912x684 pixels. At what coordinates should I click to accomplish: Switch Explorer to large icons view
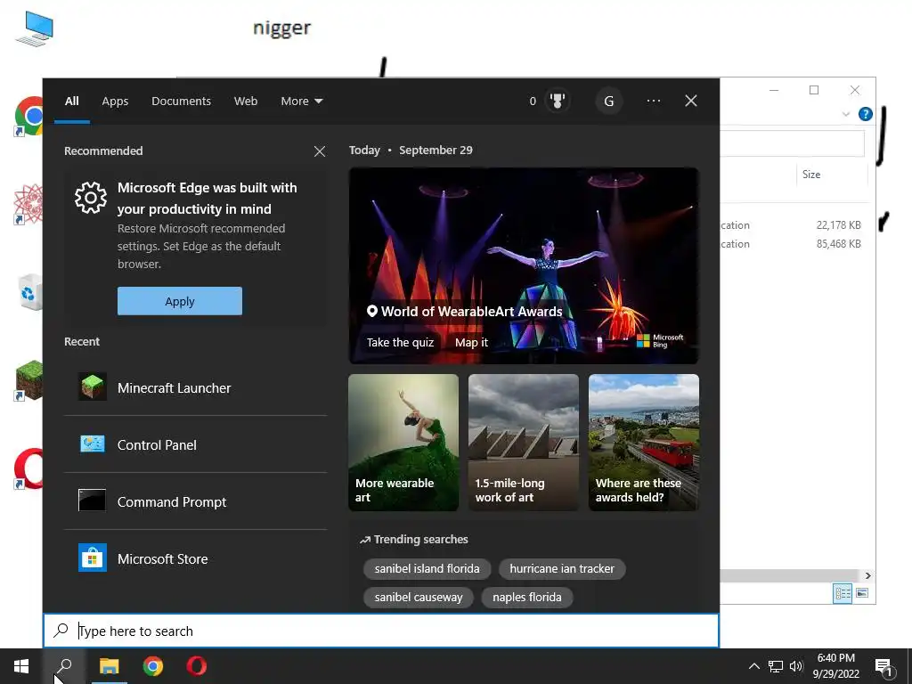862,593
